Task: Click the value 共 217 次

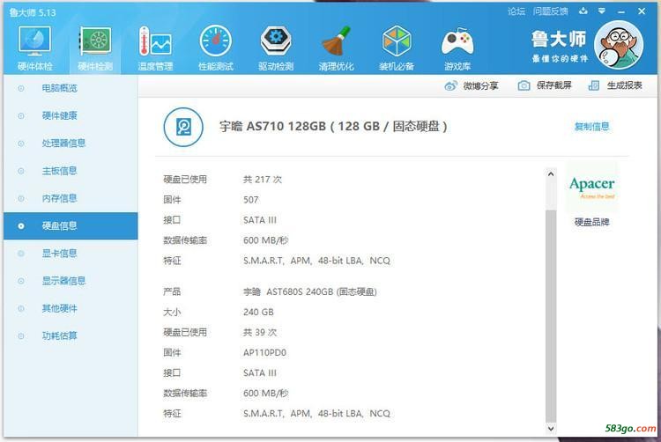Action: click(x=263, y=180)
